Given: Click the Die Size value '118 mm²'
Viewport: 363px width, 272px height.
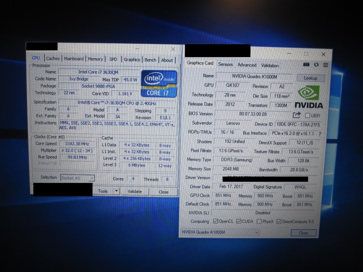Looking at the screenshot, I should 281,96.
